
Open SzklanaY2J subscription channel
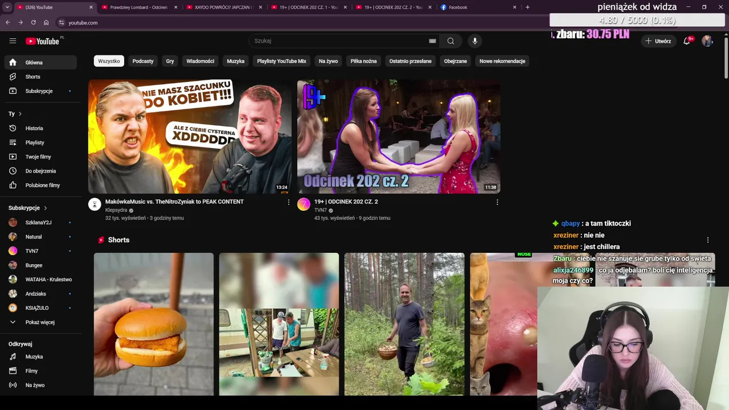tap(40, 223)
